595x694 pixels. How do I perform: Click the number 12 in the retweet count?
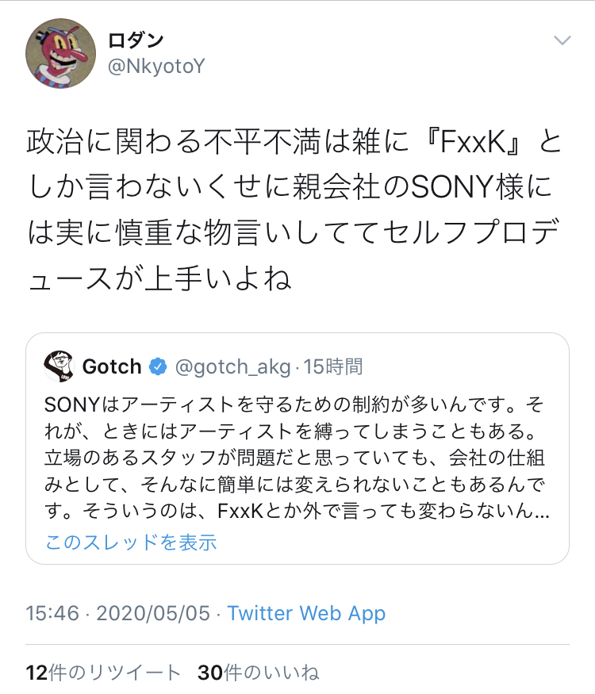click(x=36, y=673)
